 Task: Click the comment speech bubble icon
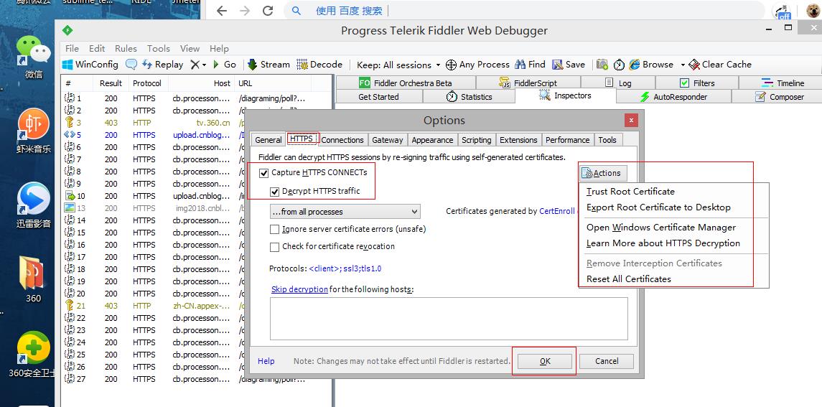131,65
